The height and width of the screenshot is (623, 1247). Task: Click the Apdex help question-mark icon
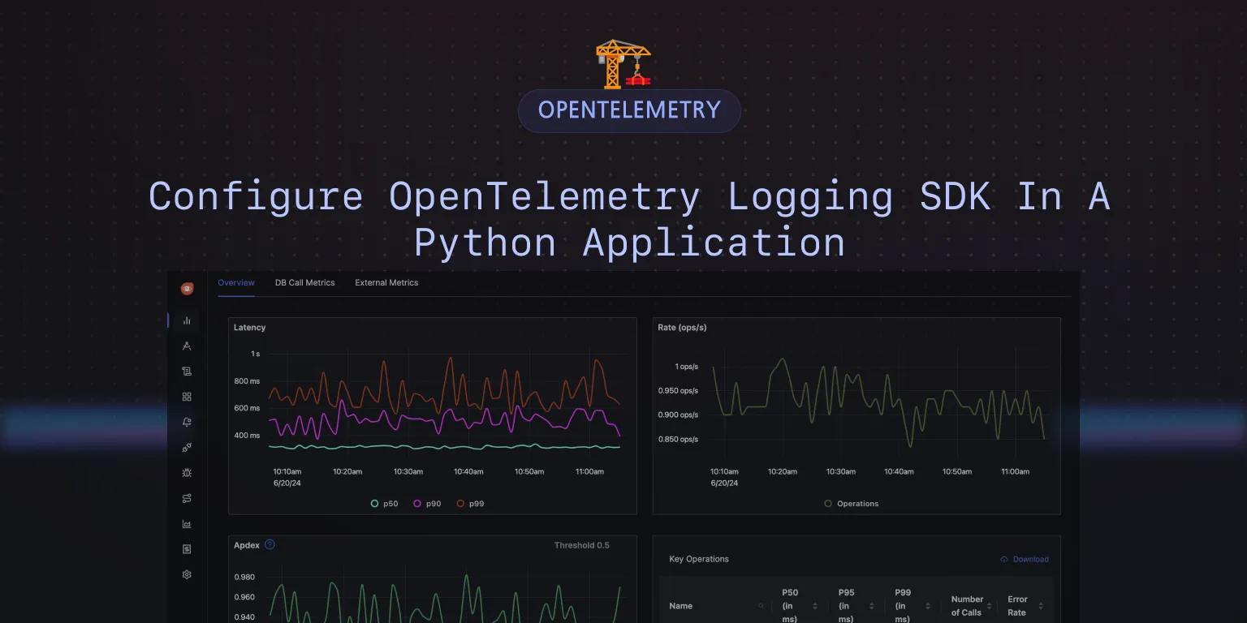point(270,544)
